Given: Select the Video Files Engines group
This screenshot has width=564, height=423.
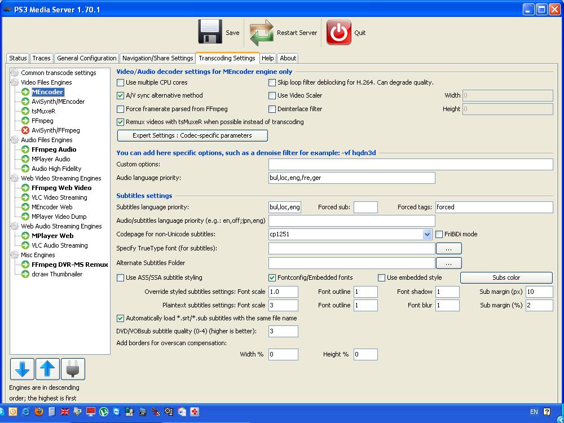Looking at the screenshot, I should (46, 82).
